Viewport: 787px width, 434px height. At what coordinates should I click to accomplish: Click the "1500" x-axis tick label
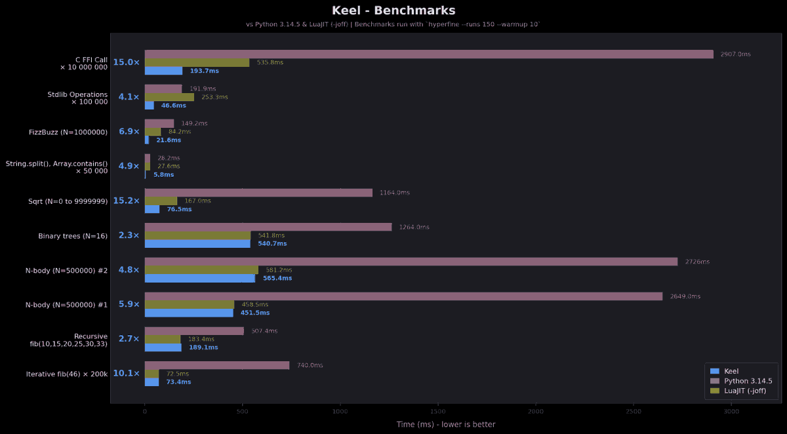438,412
